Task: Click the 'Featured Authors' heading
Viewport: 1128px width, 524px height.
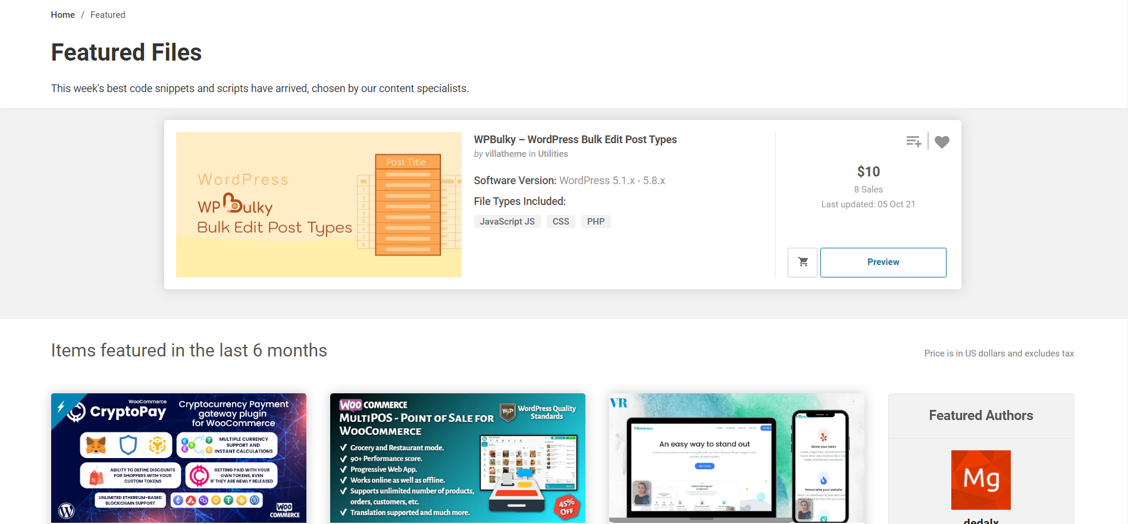Action: point(981,415)
